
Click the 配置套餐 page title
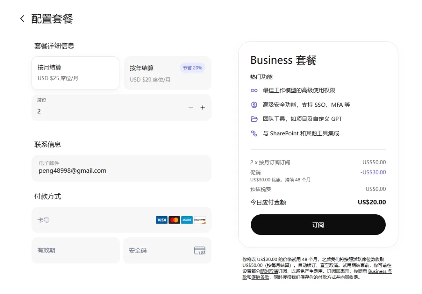pos(52,19)
